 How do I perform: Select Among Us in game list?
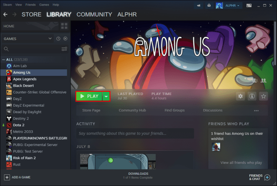34,73
